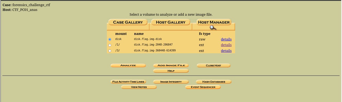342x102 pixels.
Task: Click the disk.flag.img-disk name text
Action: tap(148, 39)
